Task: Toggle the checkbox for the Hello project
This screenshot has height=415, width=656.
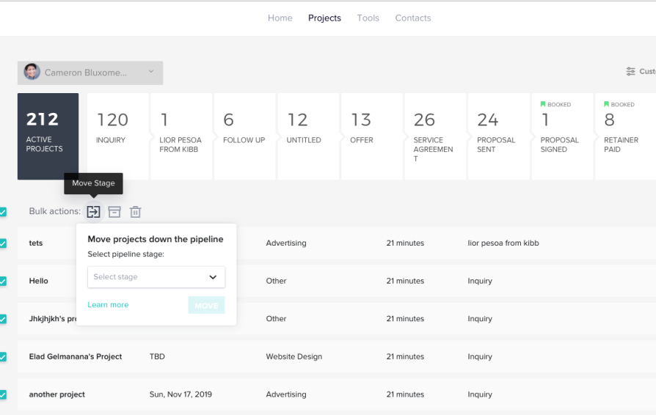Action: (x=3, y=281)
